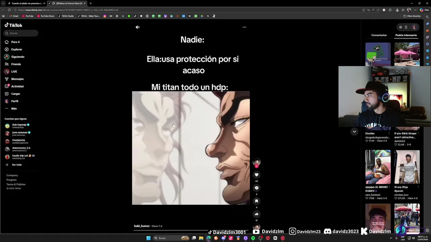Click baki_humor username under video
Screen dimensions: 431x242
coord(142,226)
